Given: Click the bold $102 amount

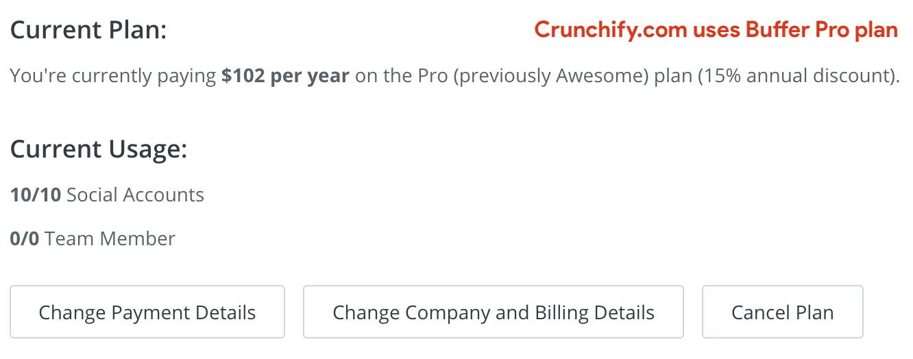Looking at the screenshot, I should [244, 76].
